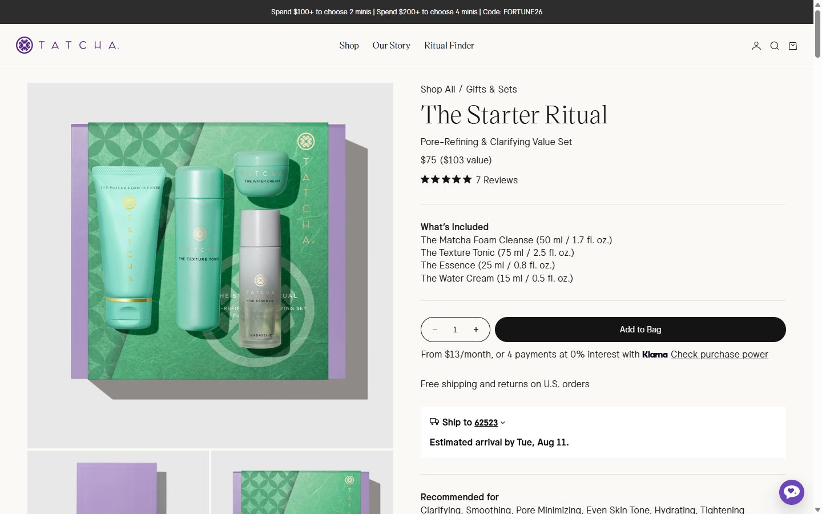The height and width of the screenshot is (514, 822).
Task: Click Free shipping and returns text
Action: (505, 384)
